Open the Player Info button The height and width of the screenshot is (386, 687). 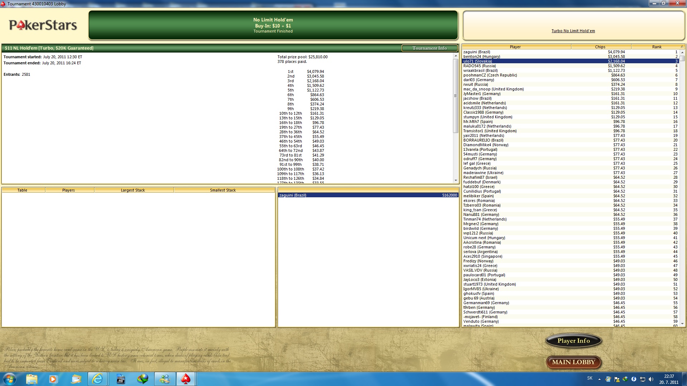(573, 341)
